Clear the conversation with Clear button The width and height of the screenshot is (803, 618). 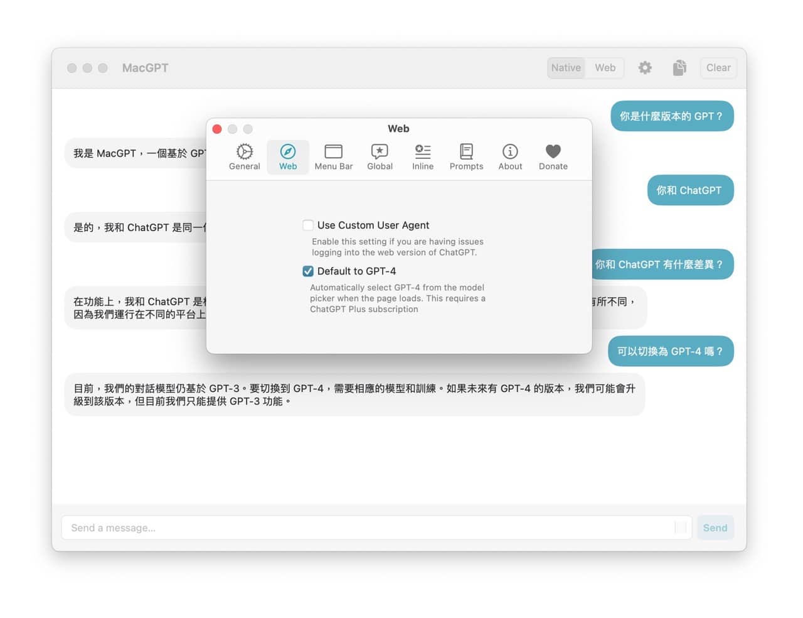[718, 68]
